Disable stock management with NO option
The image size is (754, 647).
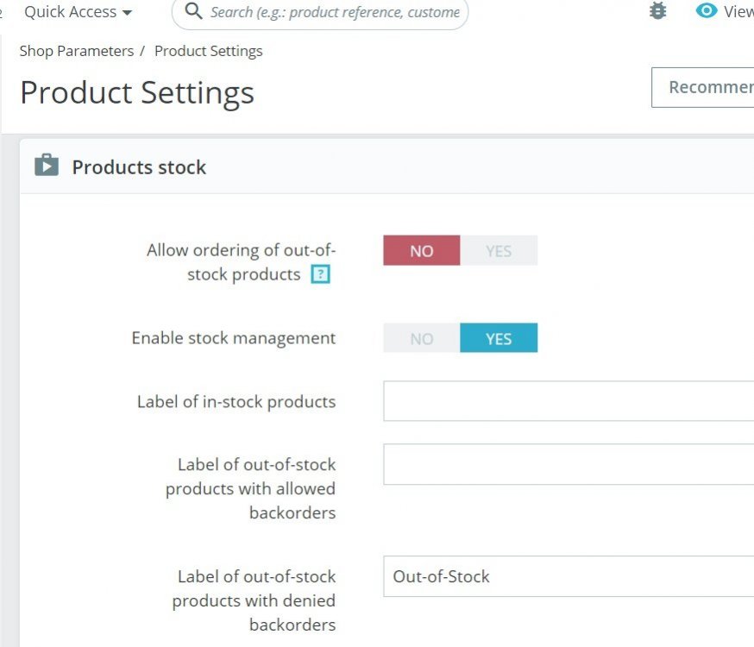(422, 338)
